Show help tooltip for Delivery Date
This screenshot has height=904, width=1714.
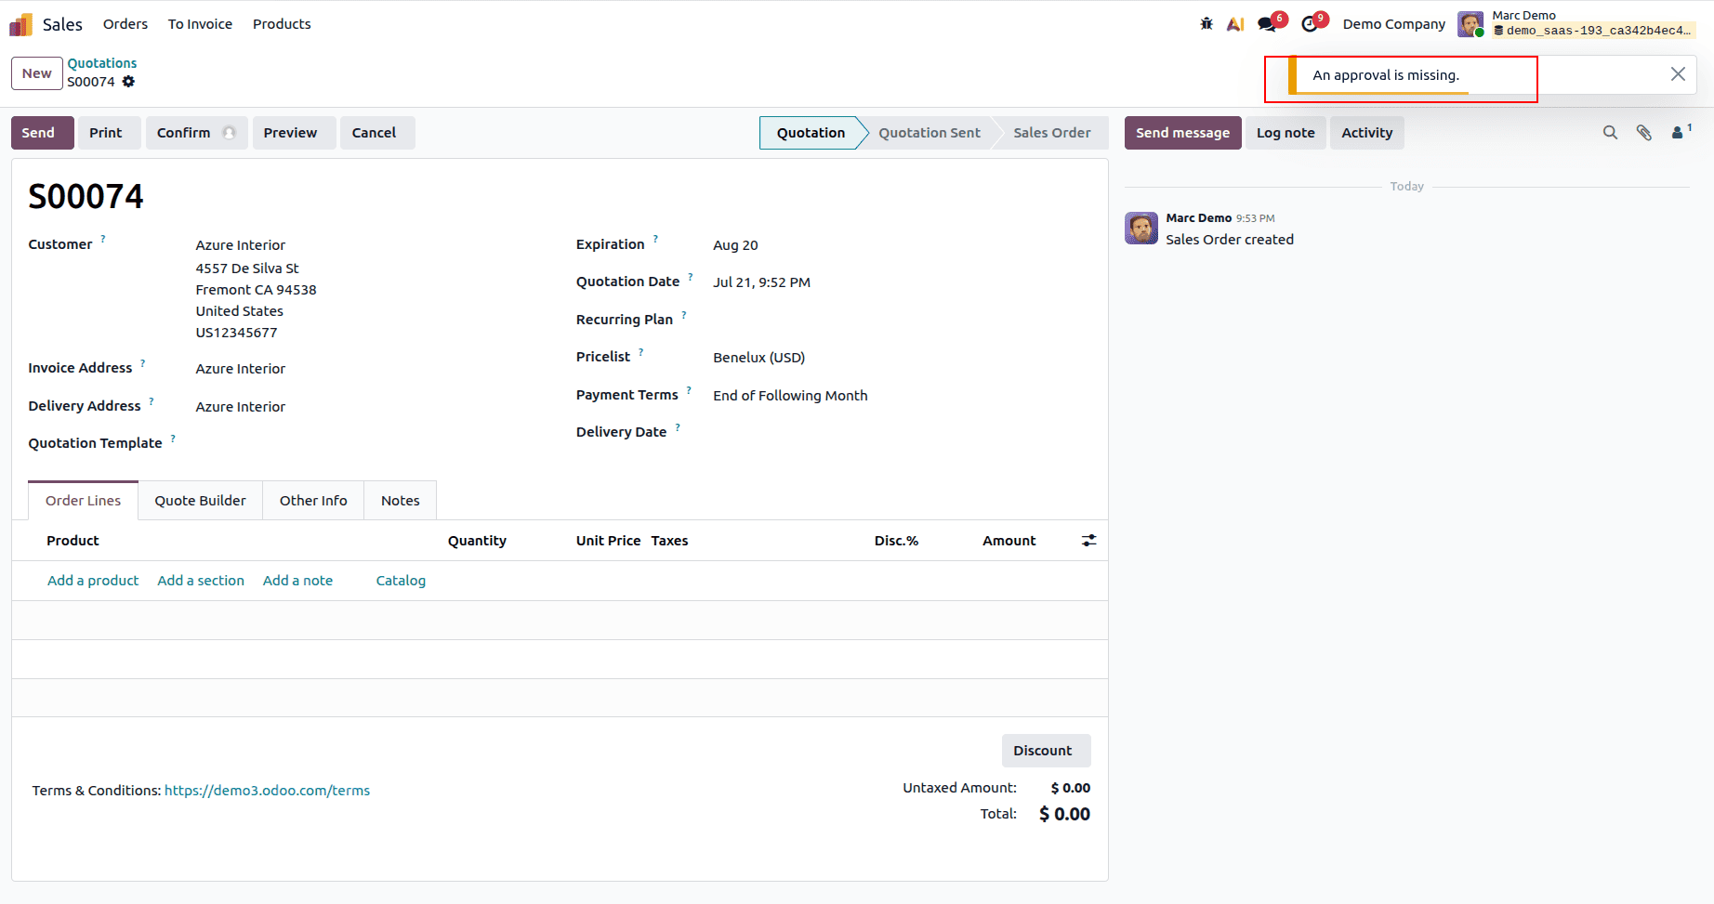[x=678, y=426]
